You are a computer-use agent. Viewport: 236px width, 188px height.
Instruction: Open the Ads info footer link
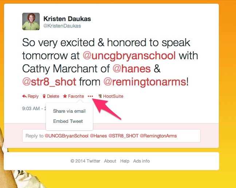tap(141, 161)
